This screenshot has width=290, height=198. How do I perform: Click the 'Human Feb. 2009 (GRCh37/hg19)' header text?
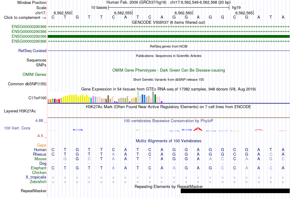pyautogui.click(x=136, y=2)
